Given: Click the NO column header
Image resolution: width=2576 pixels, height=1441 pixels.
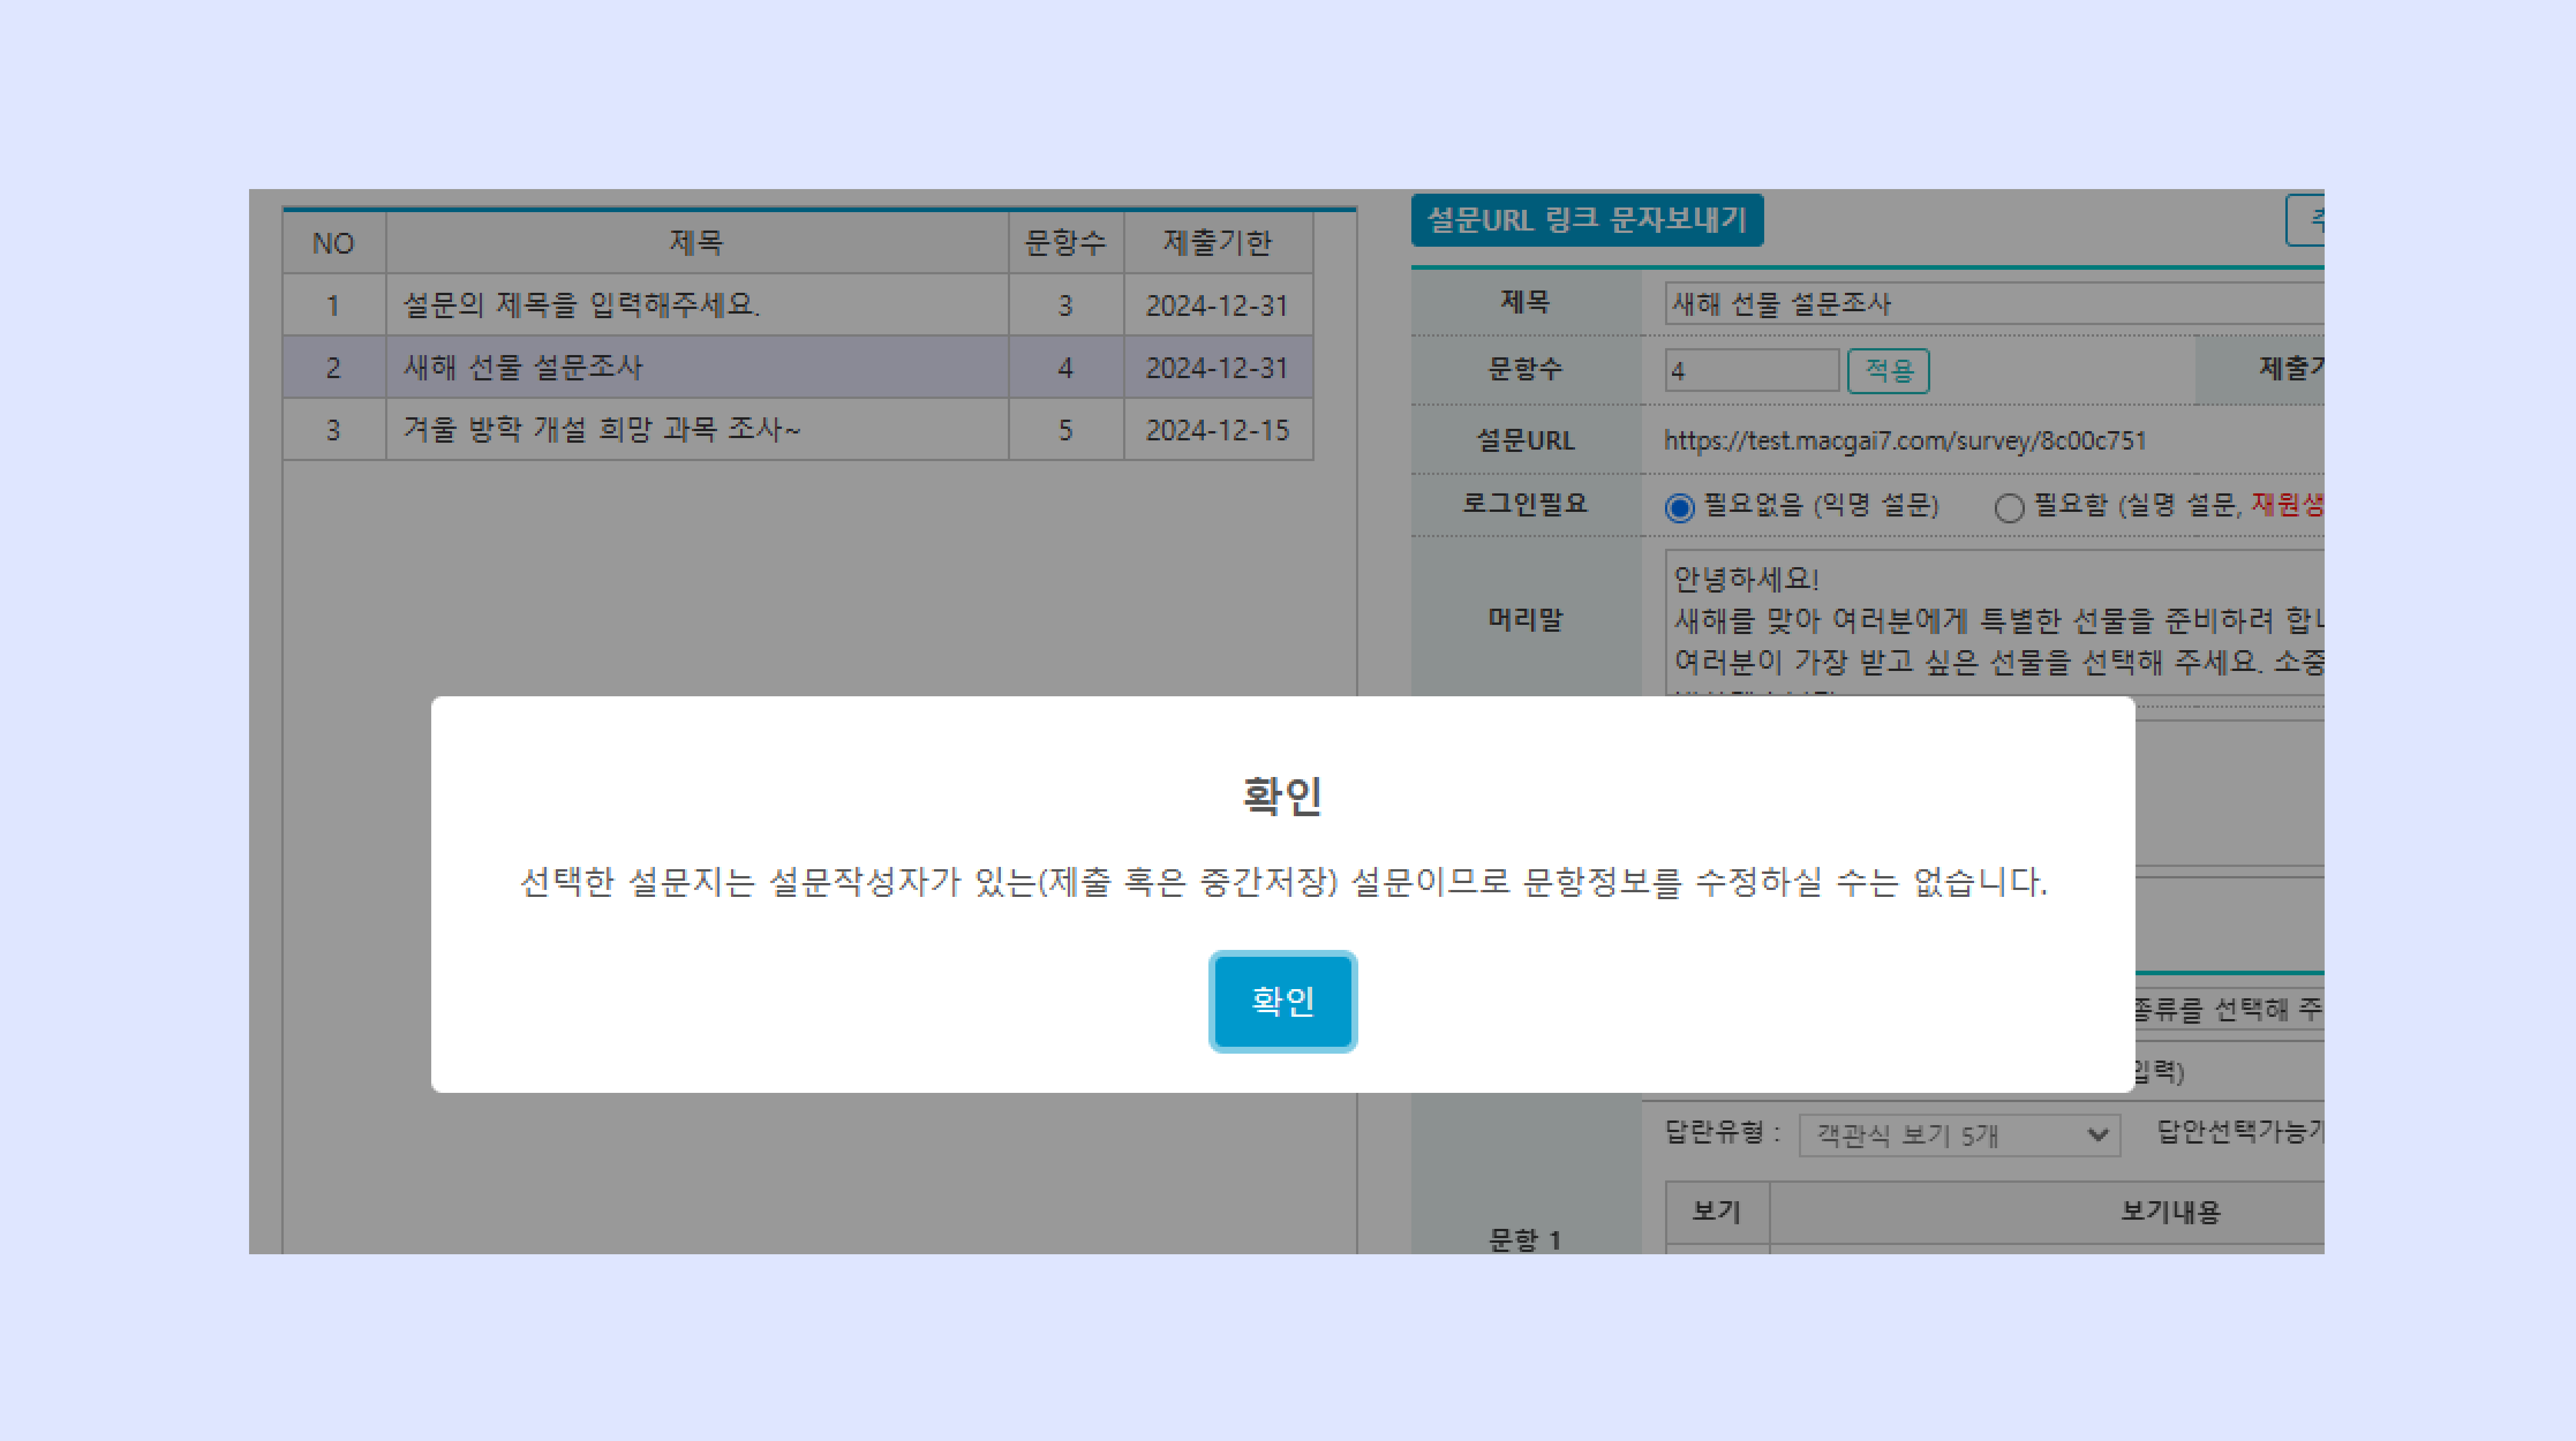Looking at the screenshot, I should (x=333, y=243).
